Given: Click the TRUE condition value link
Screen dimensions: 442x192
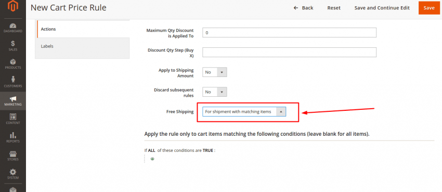Looking at the screenshot, I should (208, 150).
